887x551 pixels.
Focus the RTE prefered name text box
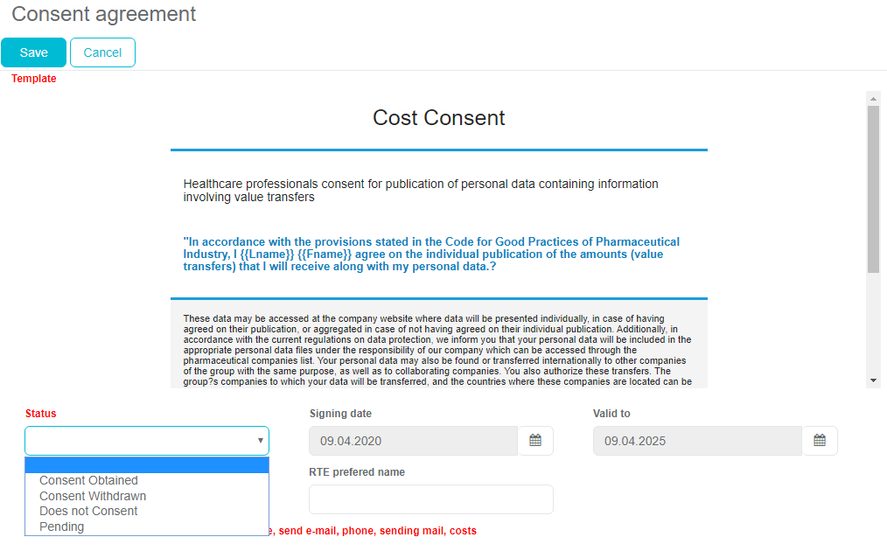[x=430, y=499]
